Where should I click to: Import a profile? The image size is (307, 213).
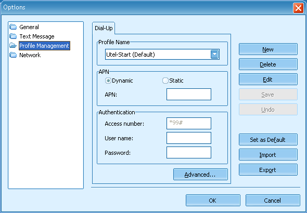tap(268, 155)
